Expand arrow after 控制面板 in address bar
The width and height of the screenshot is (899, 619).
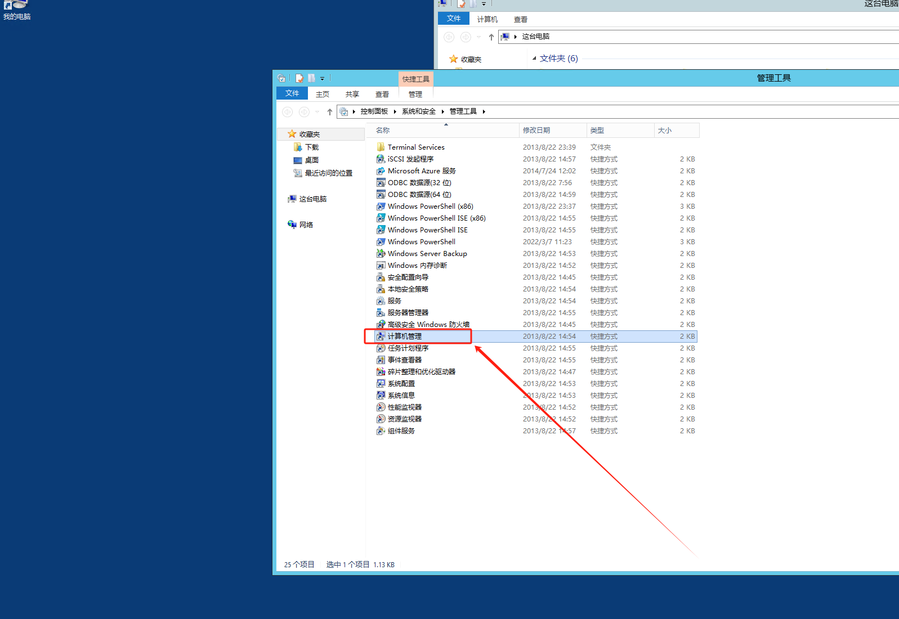click(x=395, y=111)
